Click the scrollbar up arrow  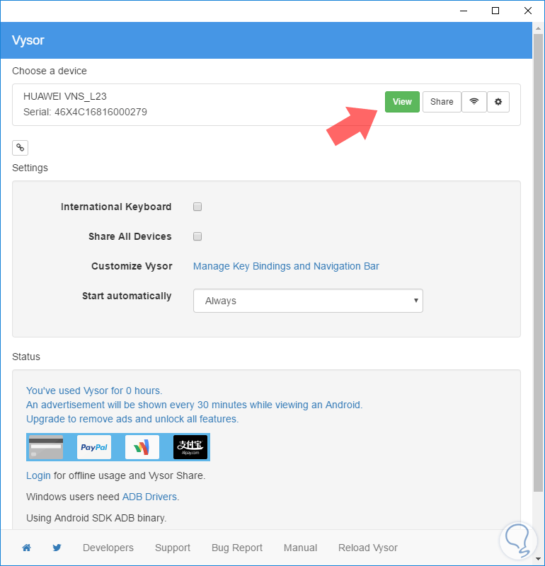(538, 28)
